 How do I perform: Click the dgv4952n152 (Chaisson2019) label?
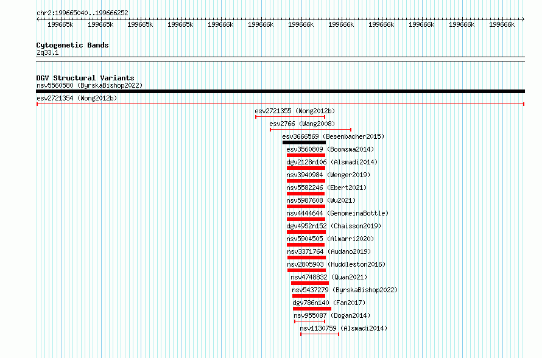click(x=334, y=226)
